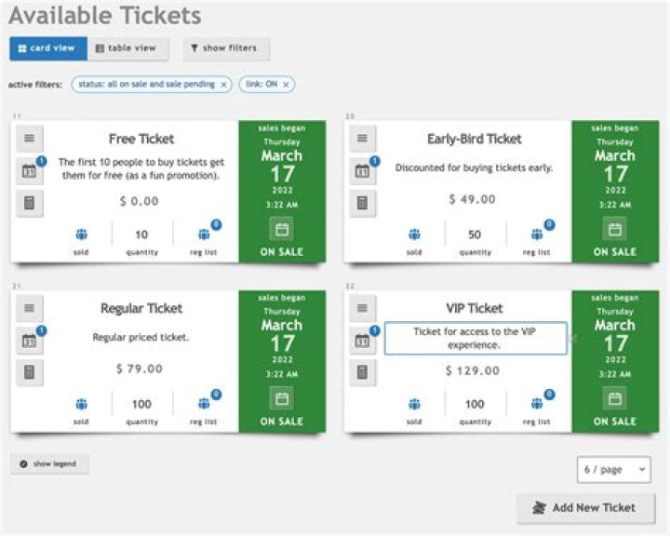Click Free Ticket sold registrations icon
The height and width of the screenshot is (536, 670).
pyautogui.click(x=81, y=234)
